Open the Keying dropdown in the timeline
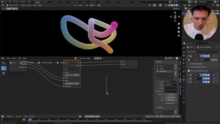The width and height of the screenshot is (220, 124). click(x=19, y=116)
